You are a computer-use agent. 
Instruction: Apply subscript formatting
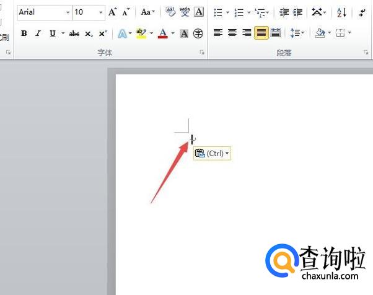tap(89, 33)
